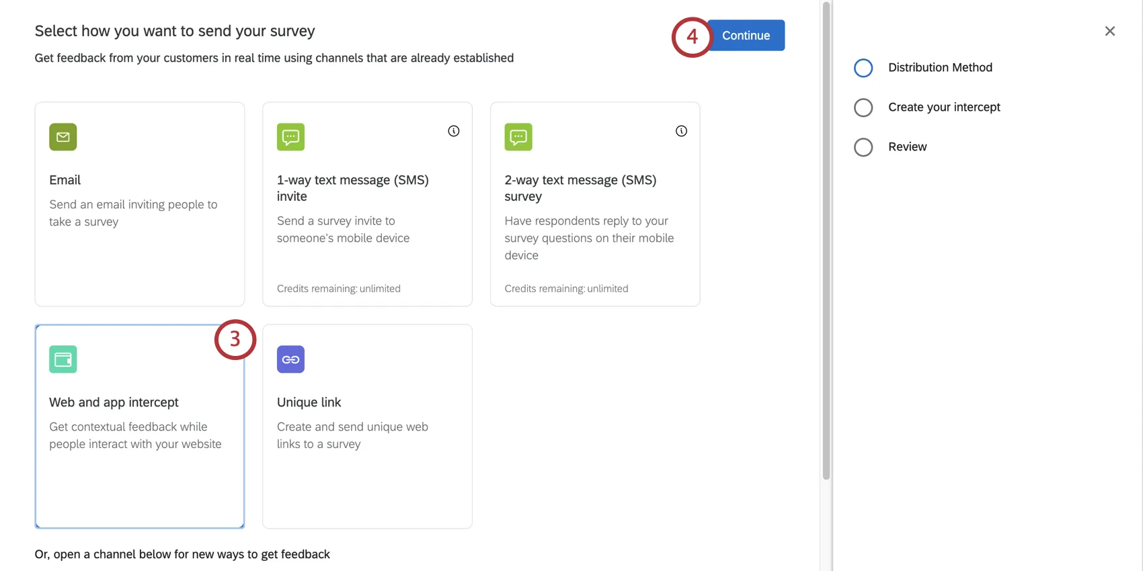The image size is (1143, 571).
Task: Pick the Web and app intercept title
Action: click(114, 402)
